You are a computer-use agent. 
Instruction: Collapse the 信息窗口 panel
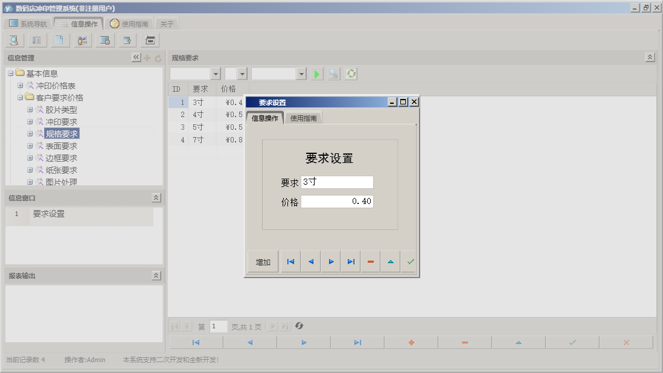pyautogui.click(x=156, y=198)
